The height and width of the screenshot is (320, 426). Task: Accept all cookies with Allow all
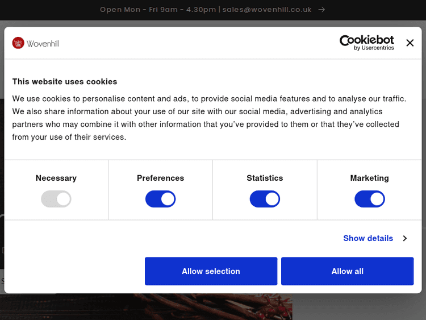click(x=347, y=271)
